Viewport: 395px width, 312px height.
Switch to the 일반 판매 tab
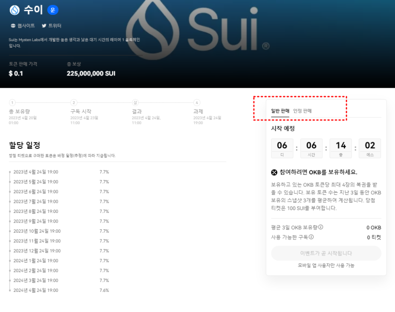point(280,111)
